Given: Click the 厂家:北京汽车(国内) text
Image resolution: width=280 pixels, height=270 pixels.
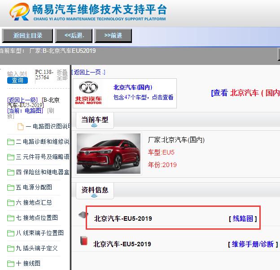Looking at the screenshot, I should pyautogui.click(x=176, y=140).
